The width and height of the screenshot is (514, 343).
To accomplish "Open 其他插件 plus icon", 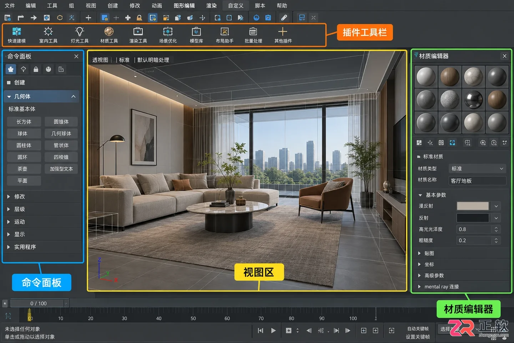I will pos(283,35).
